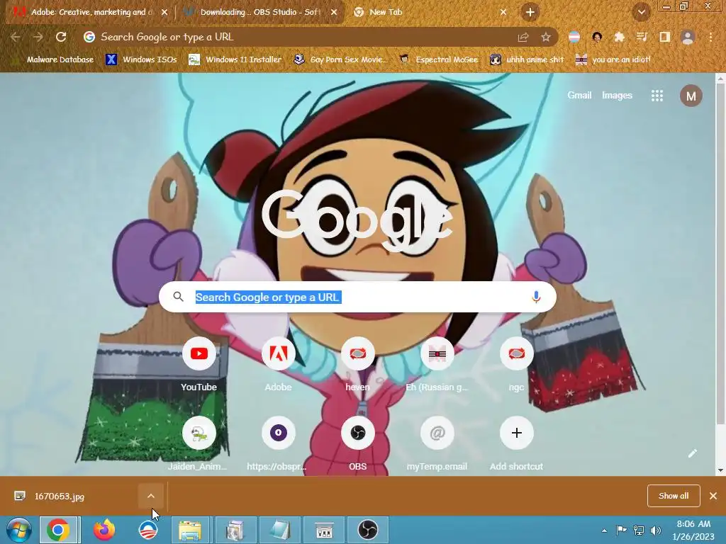Open the Google account M avatar

tap(691, 96)
